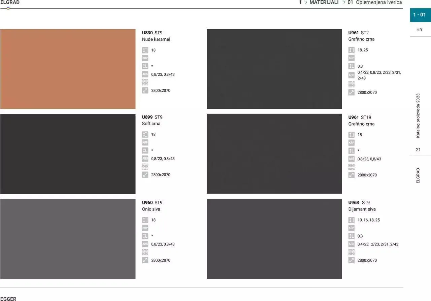Viewport: 431px width, 301px height.
Task: Open the Oplemenjena iverica breadcrumb item
Action: click(379, 2)
